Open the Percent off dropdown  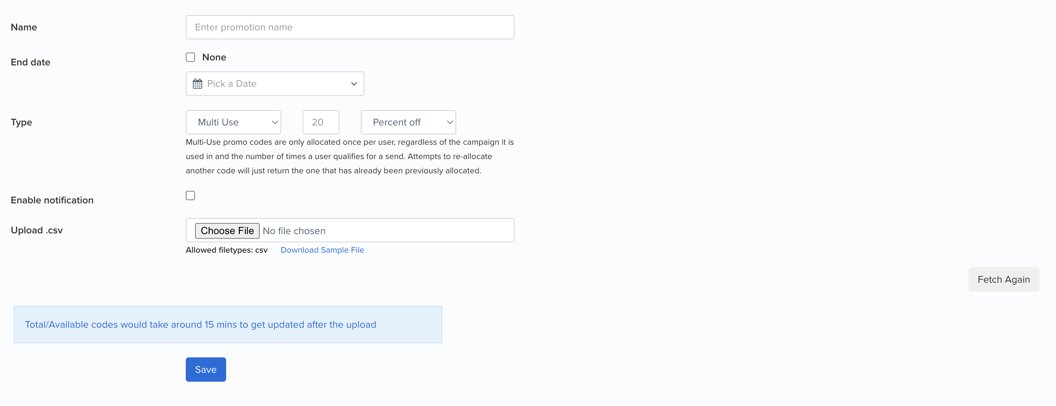[408, 122]
